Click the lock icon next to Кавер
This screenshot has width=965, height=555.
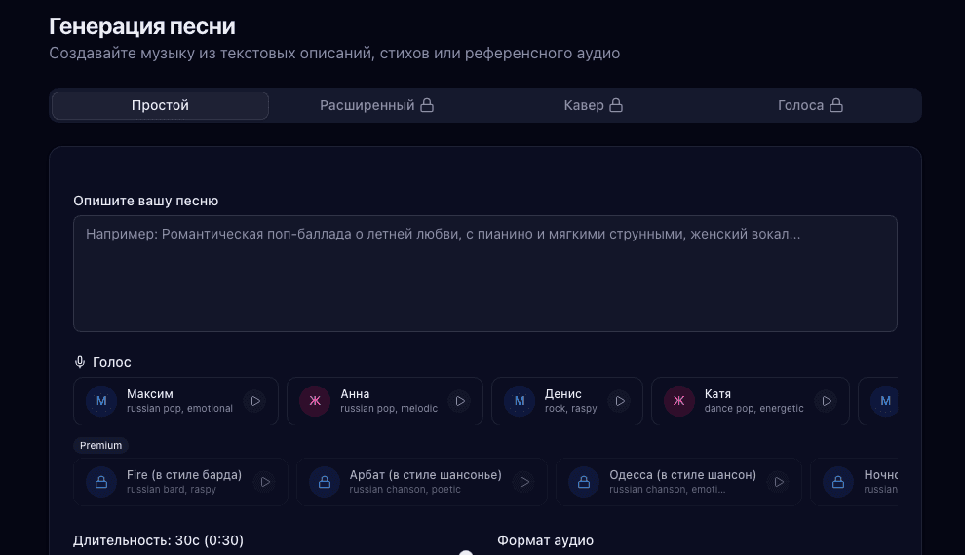[x=616, y=105]
